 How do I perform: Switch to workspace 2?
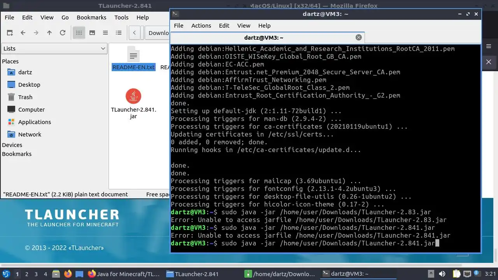(27, 274)
